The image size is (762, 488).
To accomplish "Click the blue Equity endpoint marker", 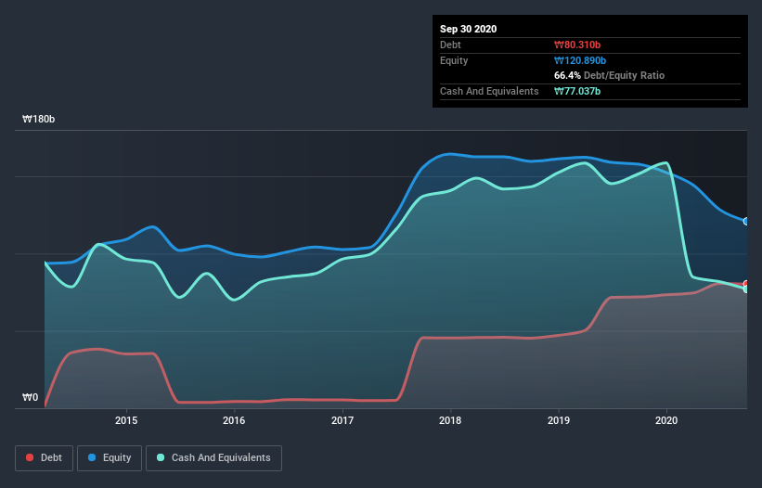I will click(x=746, y=222).
